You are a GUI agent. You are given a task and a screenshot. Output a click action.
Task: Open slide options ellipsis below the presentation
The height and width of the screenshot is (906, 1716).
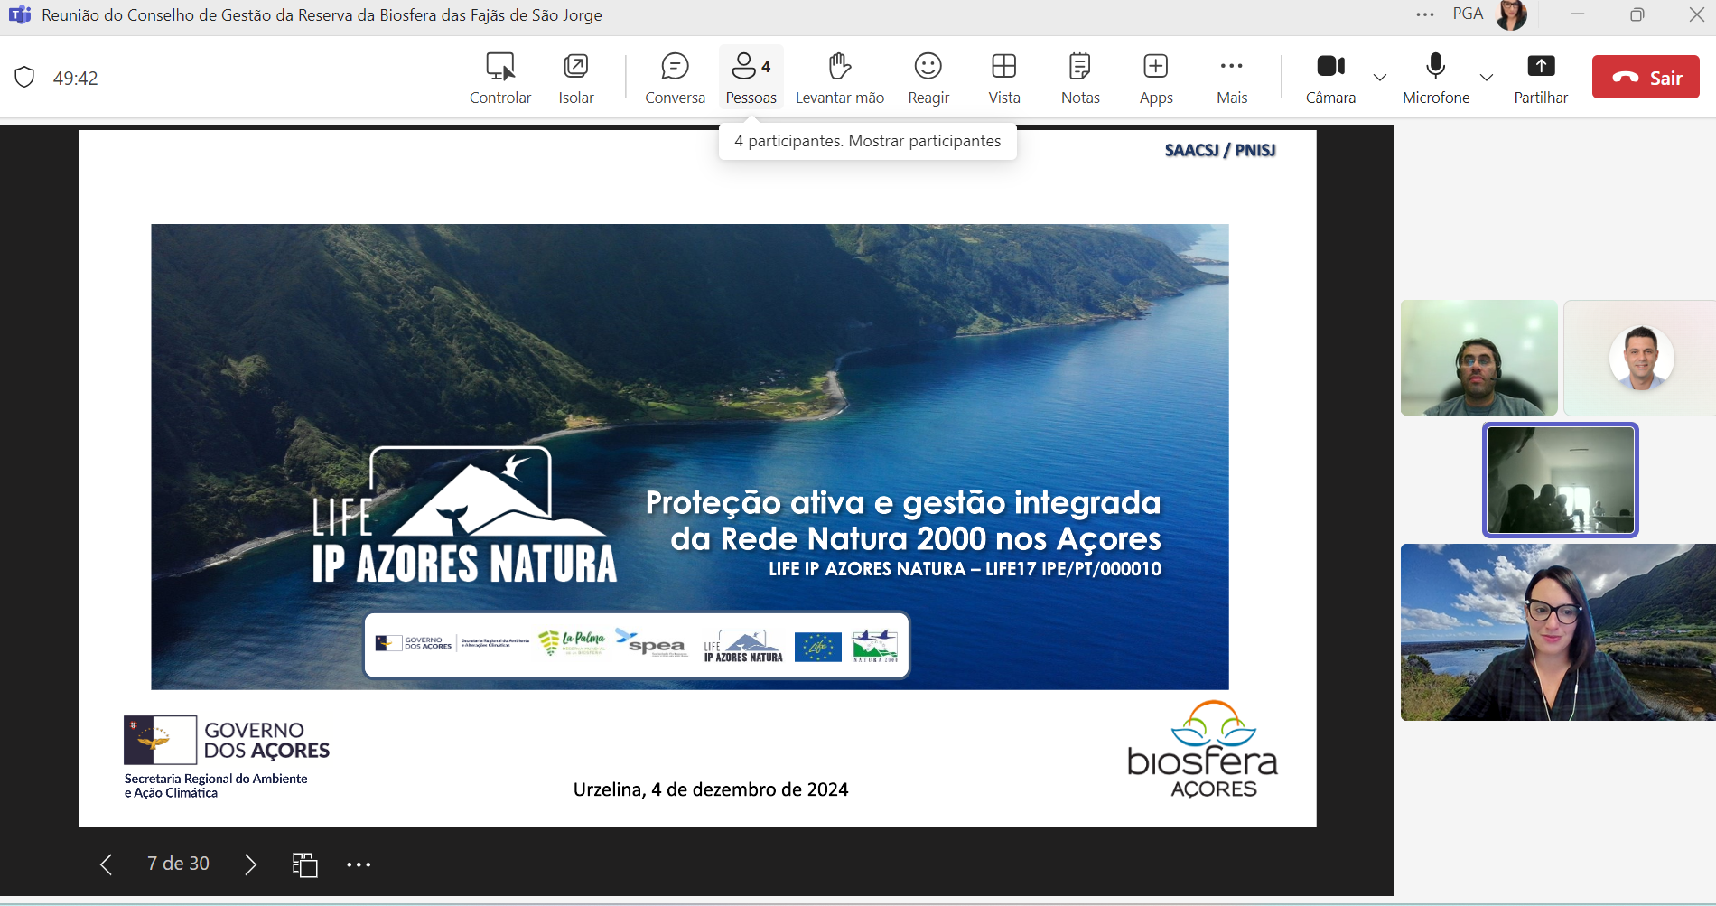coord(359,864)
